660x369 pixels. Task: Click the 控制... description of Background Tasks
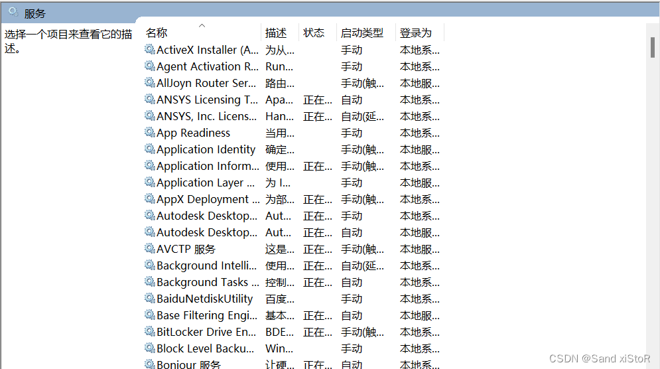tap(279, 282)
